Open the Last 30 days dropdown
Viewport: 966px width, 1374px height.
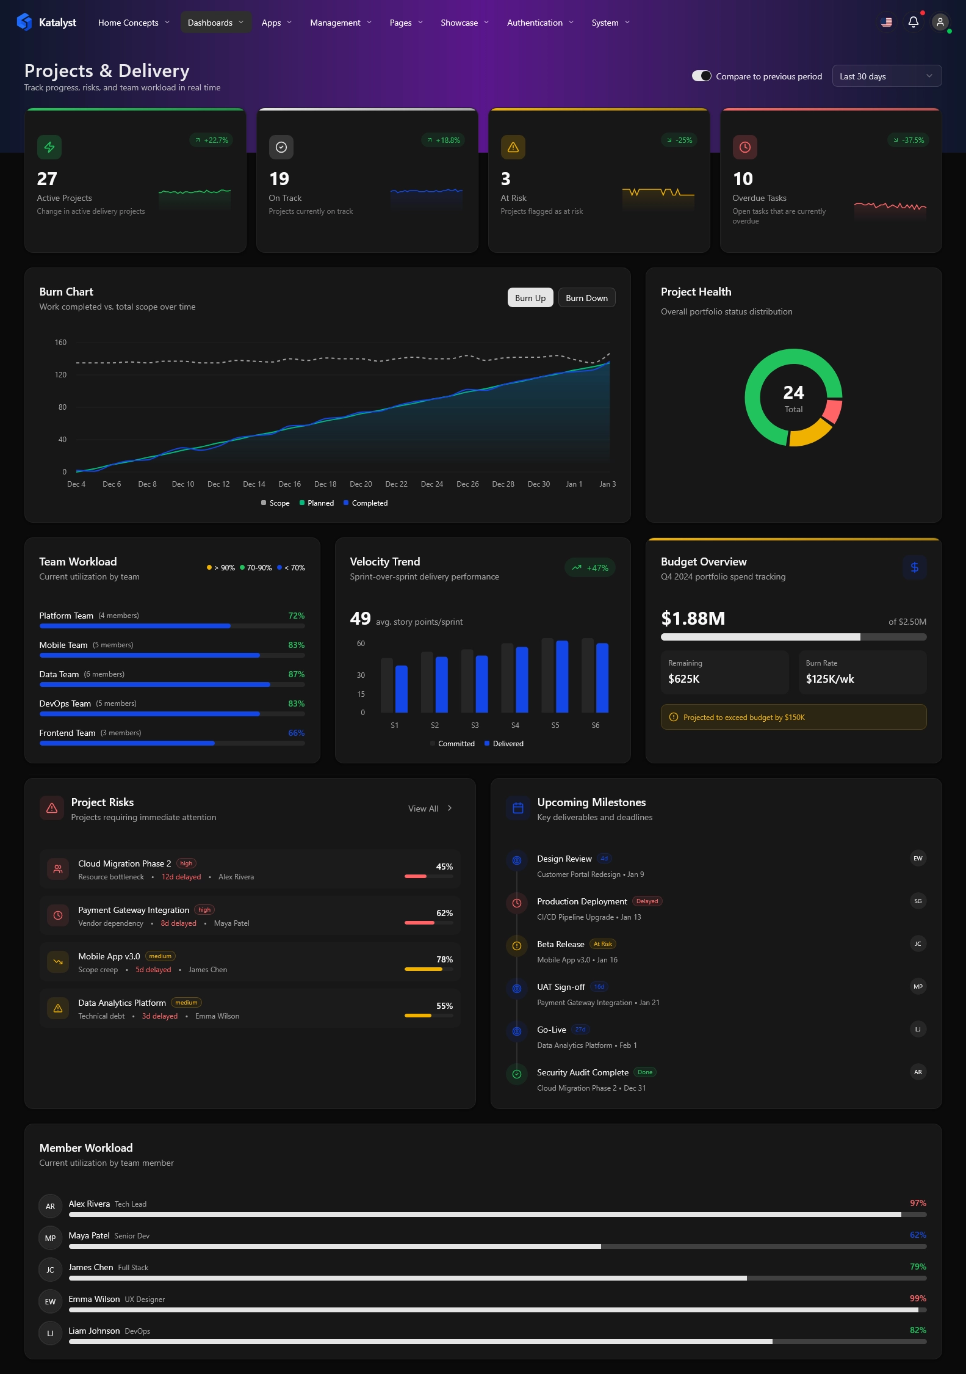point(886,76)
